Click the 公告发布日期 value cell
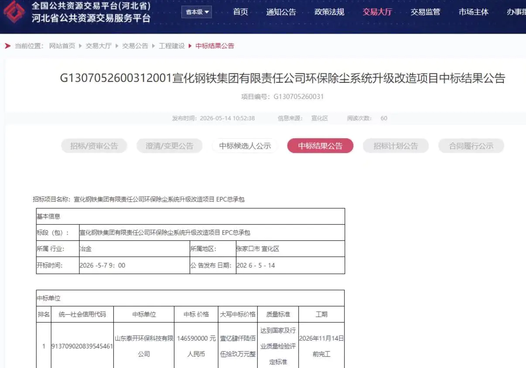The height and width of the screenshot is (368, 526). coord(290,265)
